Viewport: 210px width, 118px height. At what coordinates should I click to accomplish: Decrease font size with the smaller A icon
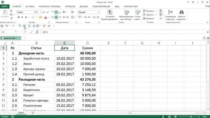point(48,12)
